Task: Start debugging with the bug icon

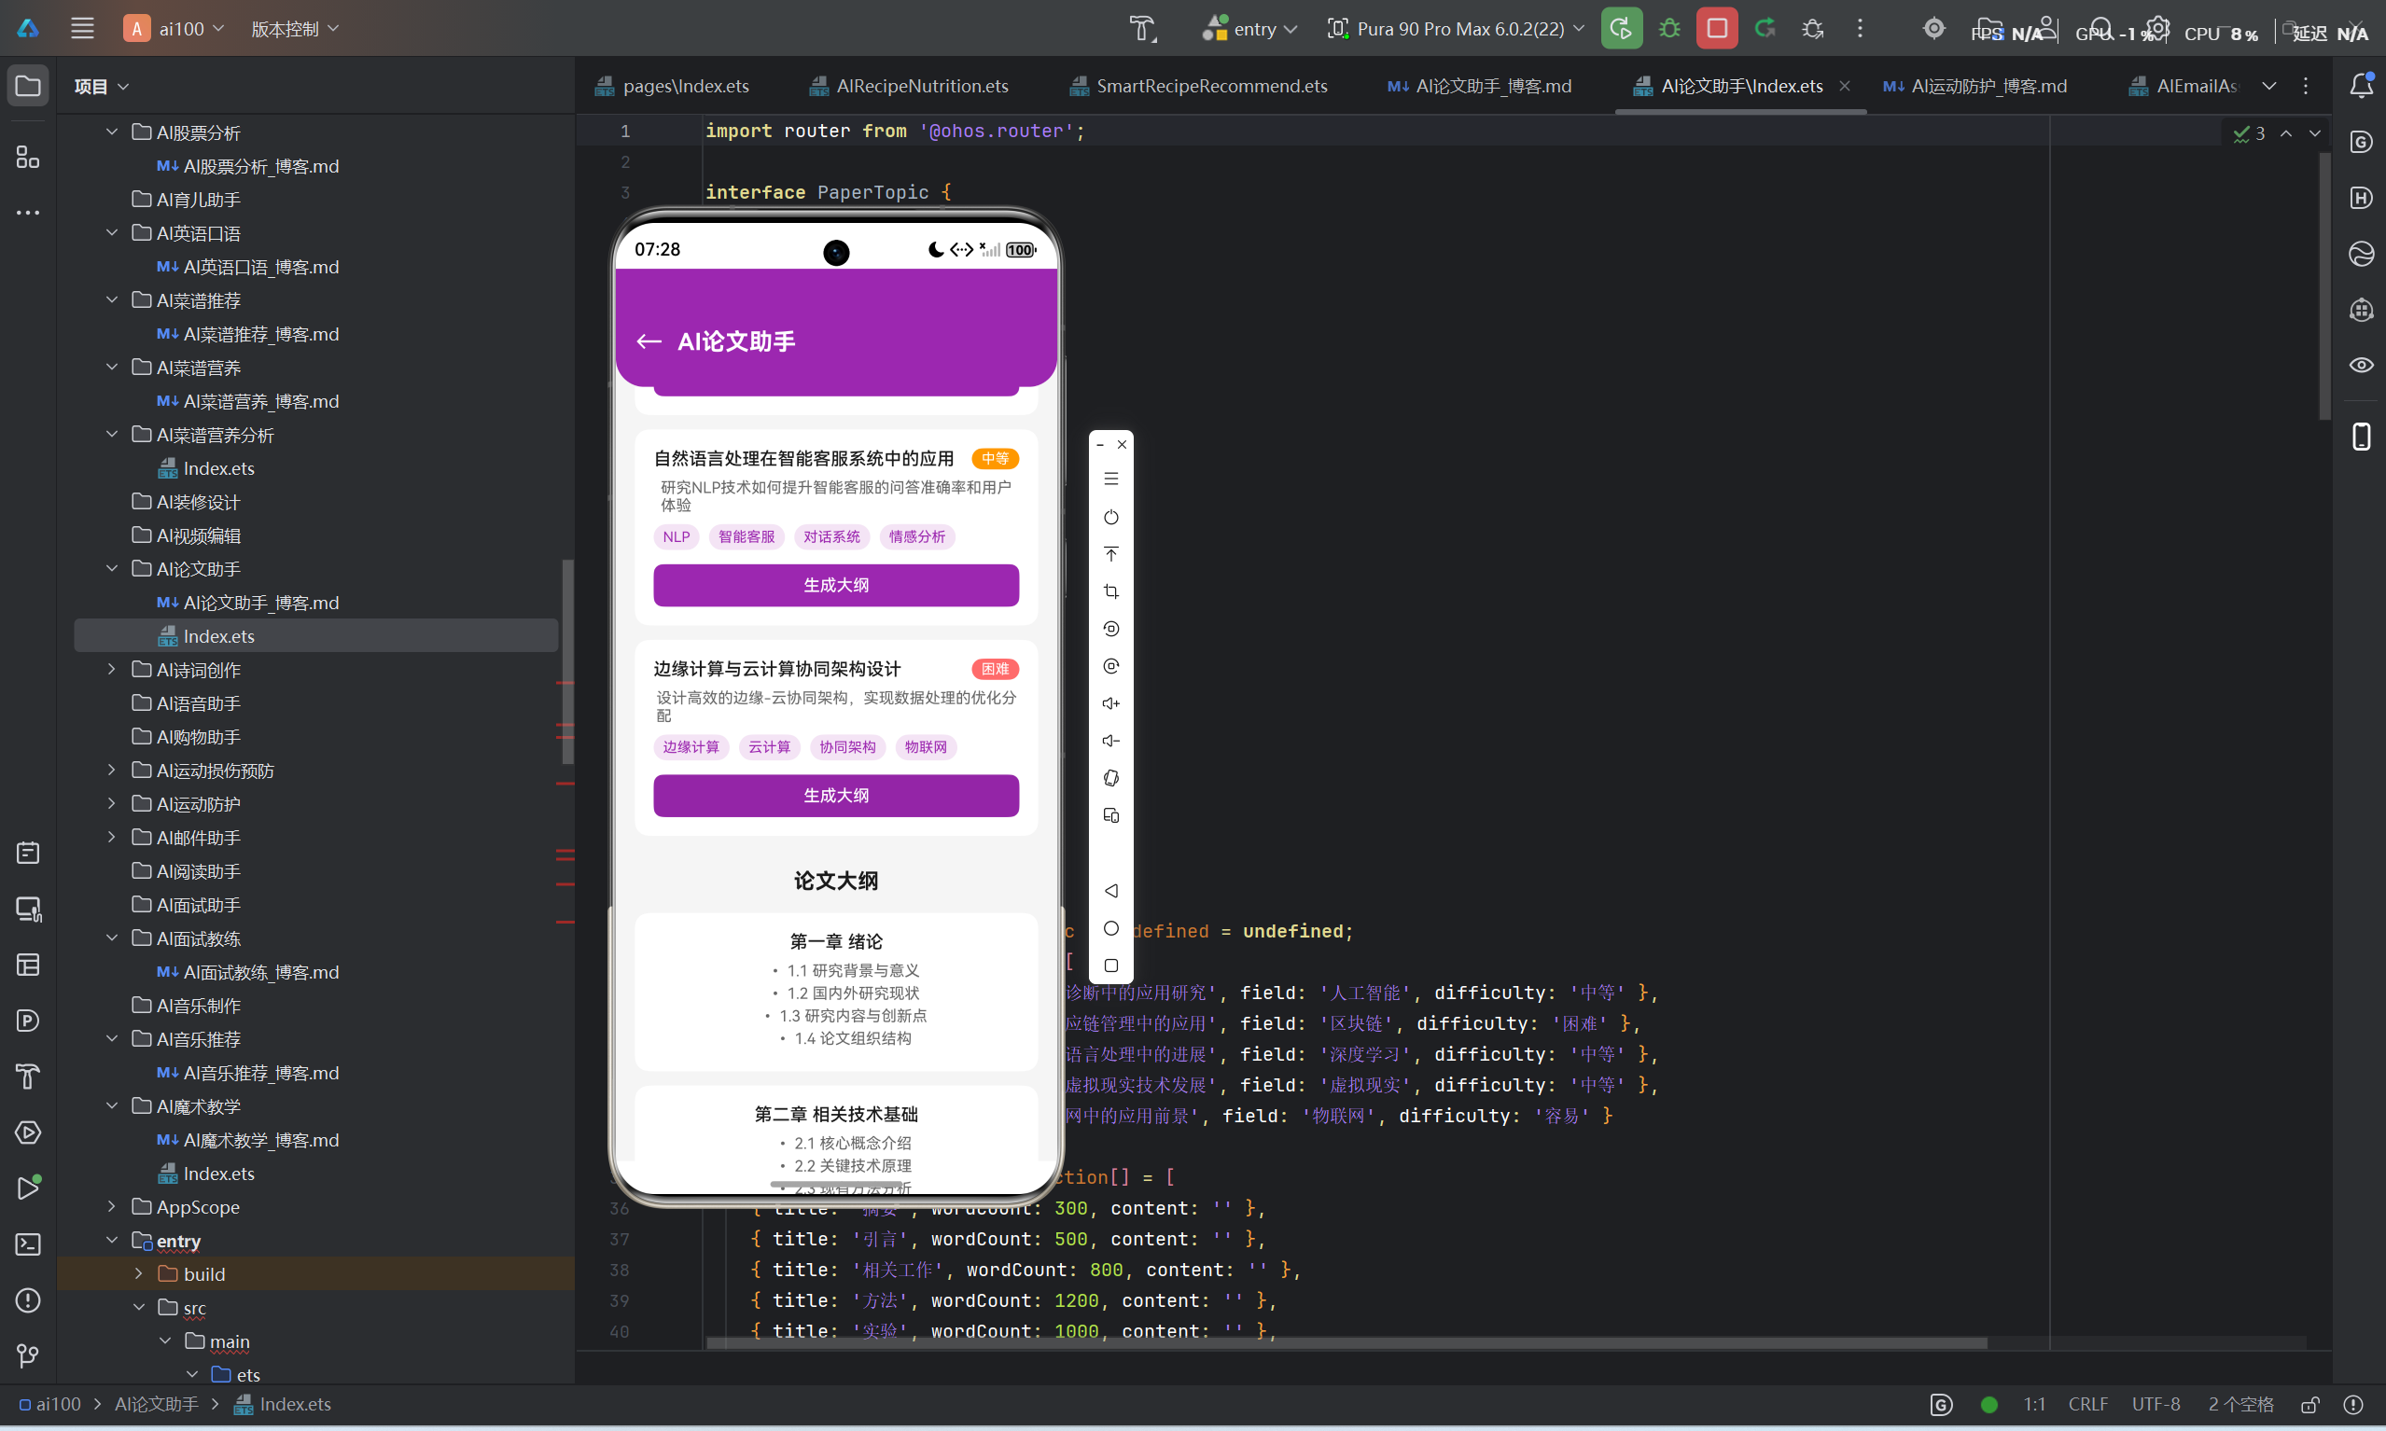Action: 1669,28
